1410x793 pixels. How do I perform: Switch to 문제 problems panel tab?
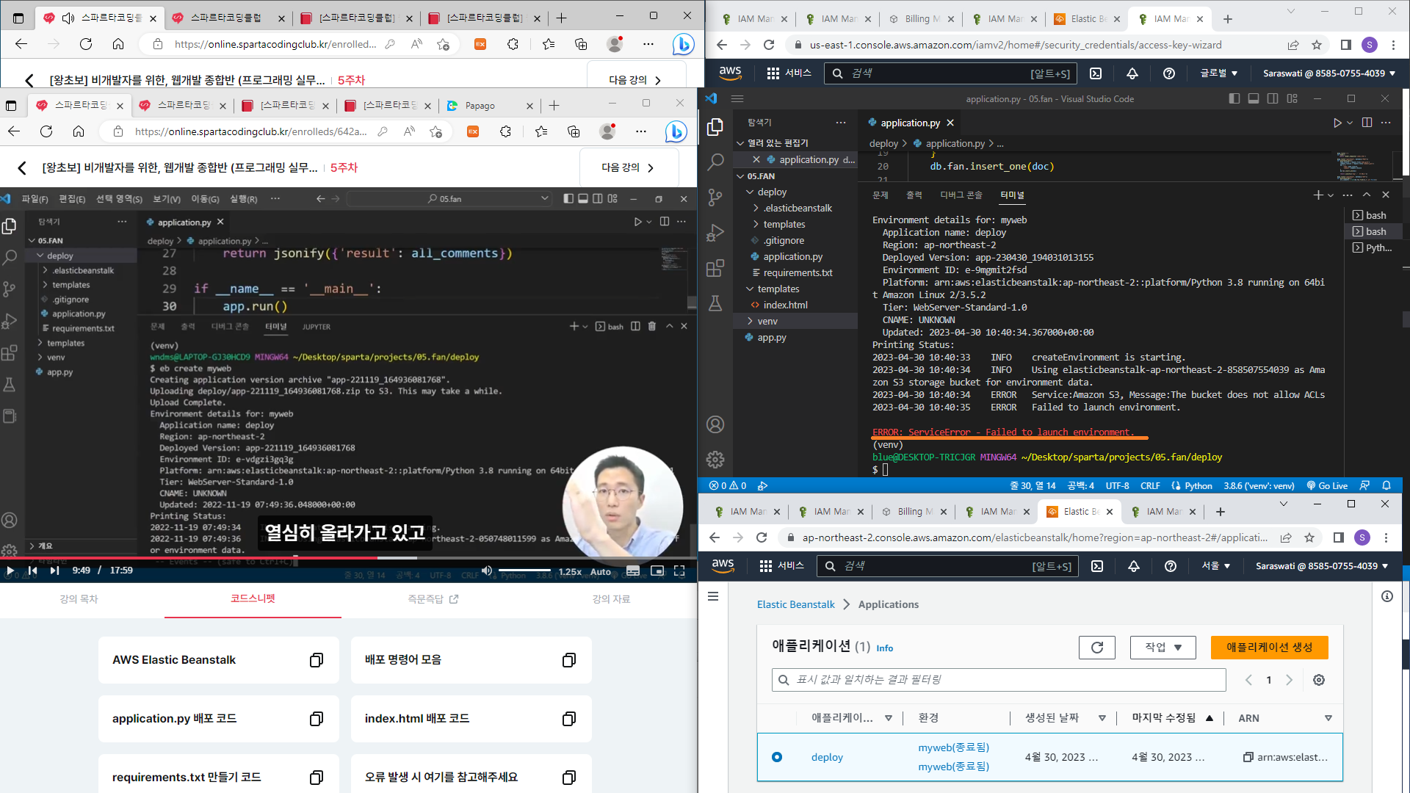tap(881, 195)
